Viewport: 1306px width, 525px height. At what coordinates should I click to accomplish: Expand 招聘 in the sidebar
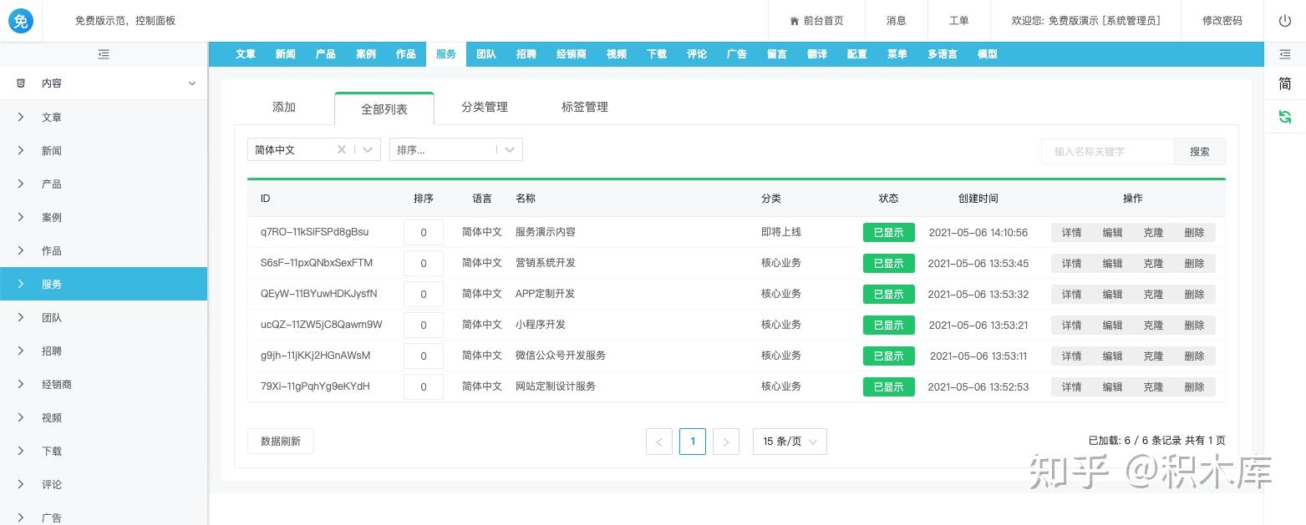pyautogui.click(x=104, y=351)
